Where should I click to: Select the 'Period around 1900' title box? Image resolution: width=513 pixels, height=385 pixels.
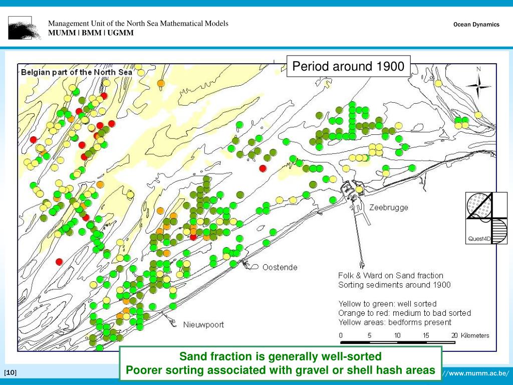tap(349, 66)
